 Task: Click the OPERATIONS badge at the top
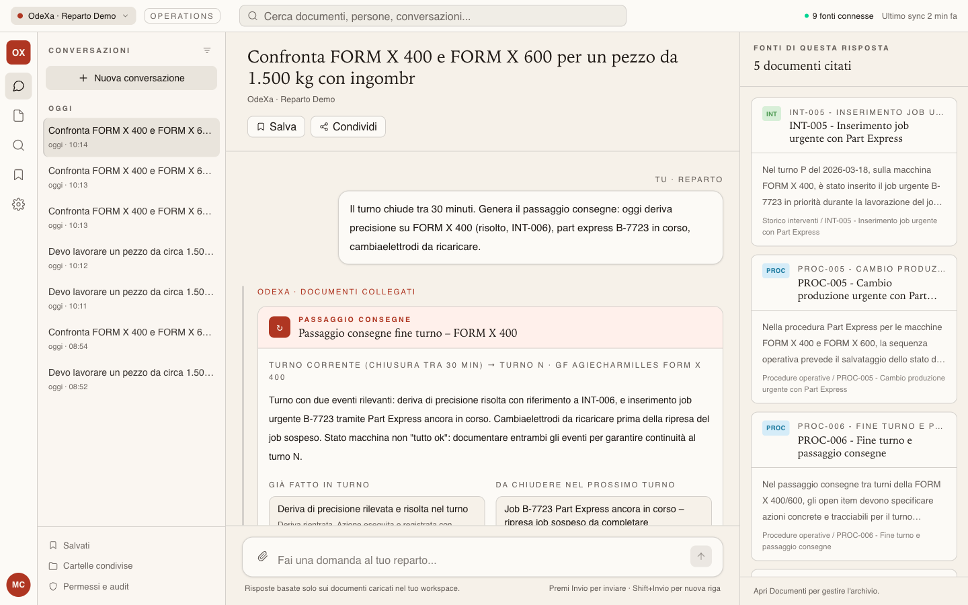point(182,15)
